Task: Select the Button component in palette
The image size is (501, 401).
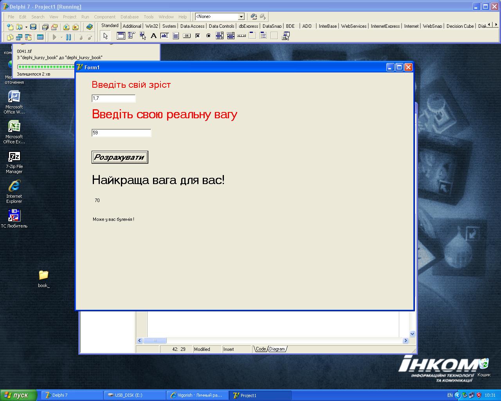Action: (x=187, y=36)
